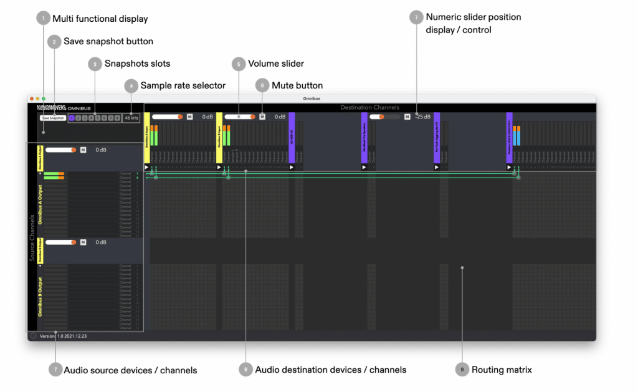
Task: Mute the Omnibus B Input destination
Action: pyautogui.click(x=262, y=117)
